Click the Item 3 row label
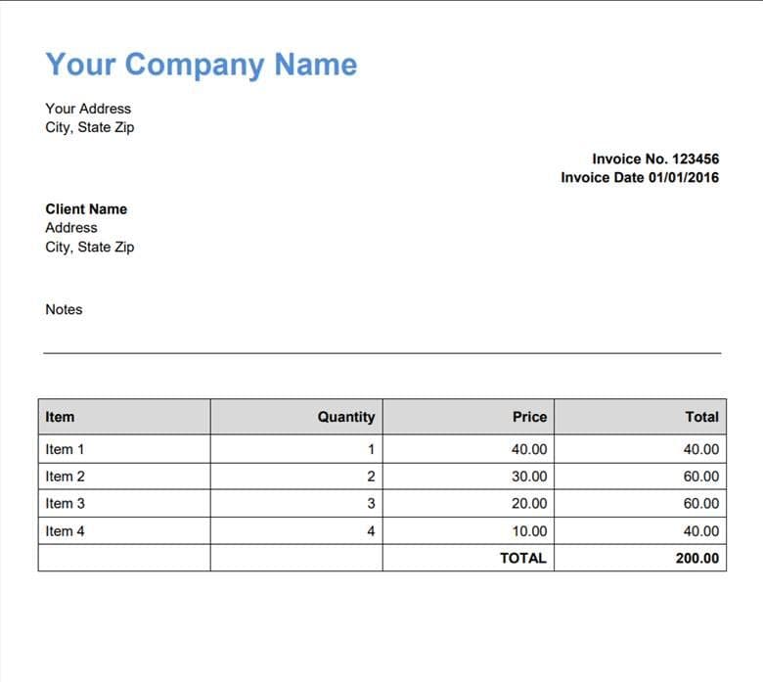 coord(65,503)
